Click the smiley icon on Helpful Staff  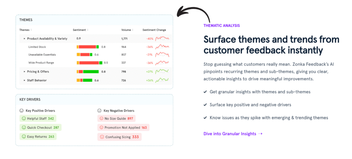(24, 118)
